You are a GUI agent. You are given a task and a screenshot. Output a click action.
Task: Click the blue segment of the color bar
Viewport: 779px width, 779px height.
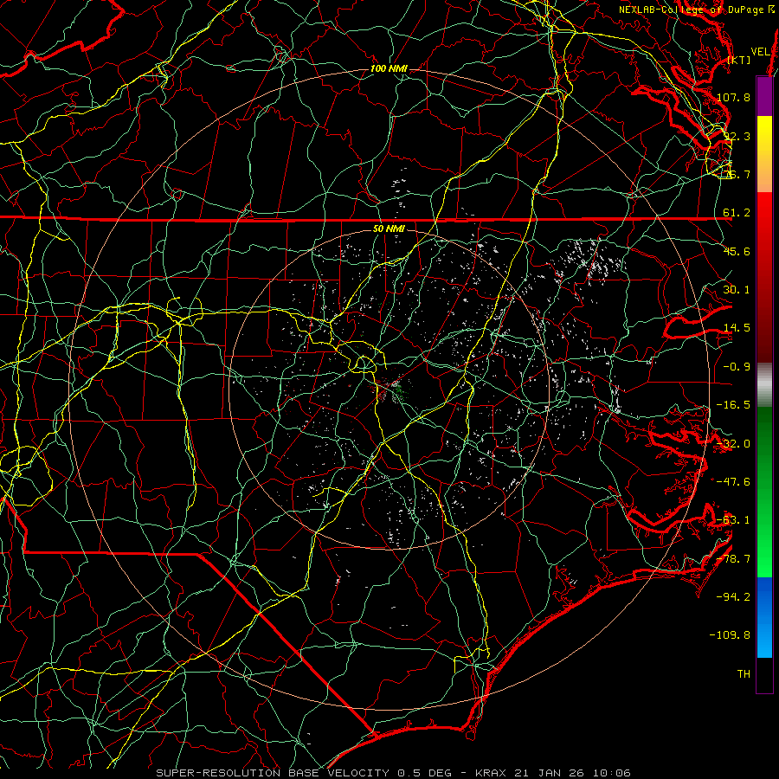click(x=764, y=617)
